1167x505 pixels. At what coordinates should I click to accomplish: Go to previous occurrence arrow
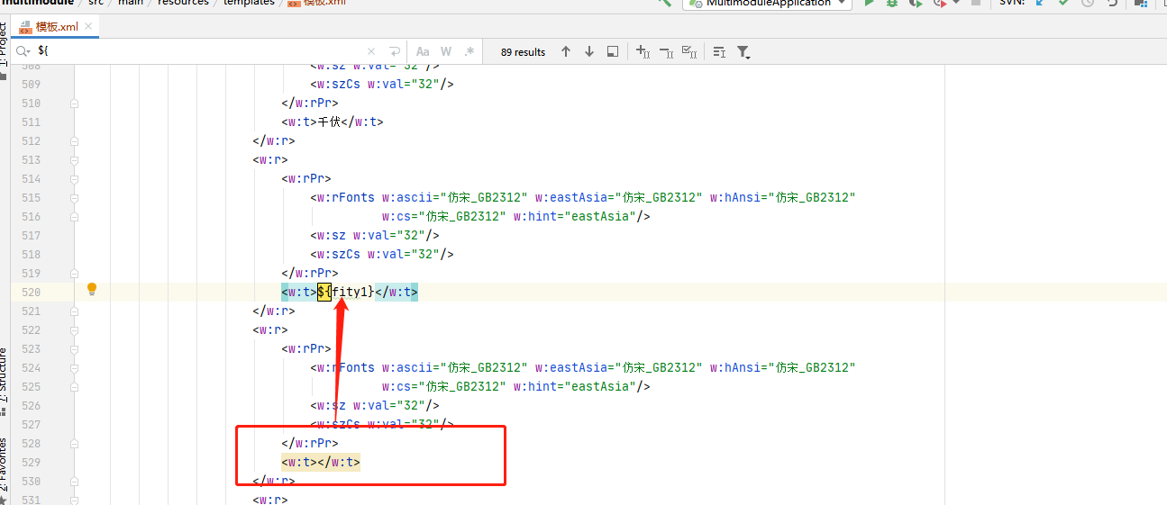[566, 52]
